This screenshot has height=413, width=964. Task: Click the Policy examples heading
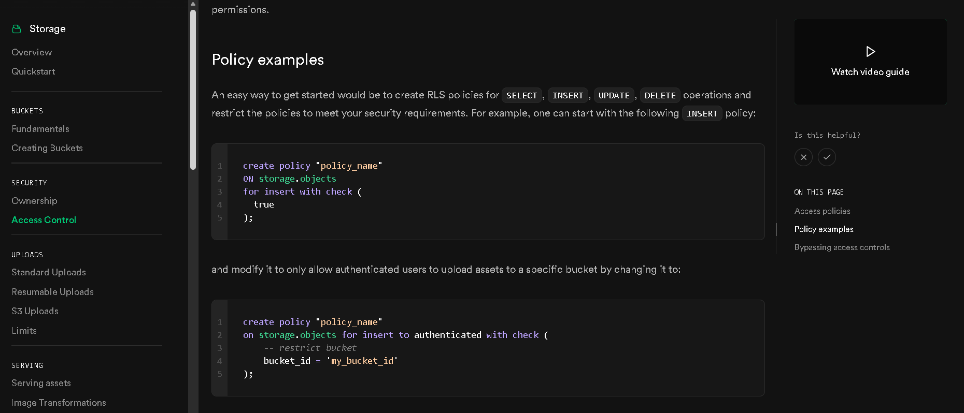pyautogui.click(x=267, y=60)
